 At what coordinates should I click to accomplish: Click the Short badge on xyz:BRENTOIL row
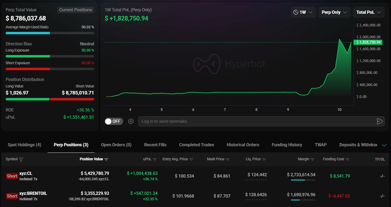coord(12,196)
